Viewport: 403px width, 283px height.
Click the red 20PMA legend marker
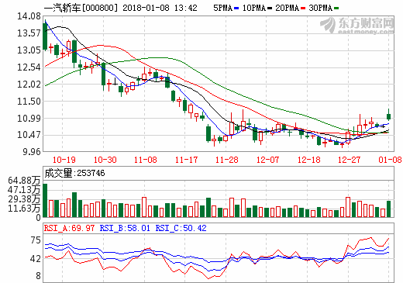tap(303, 9)
